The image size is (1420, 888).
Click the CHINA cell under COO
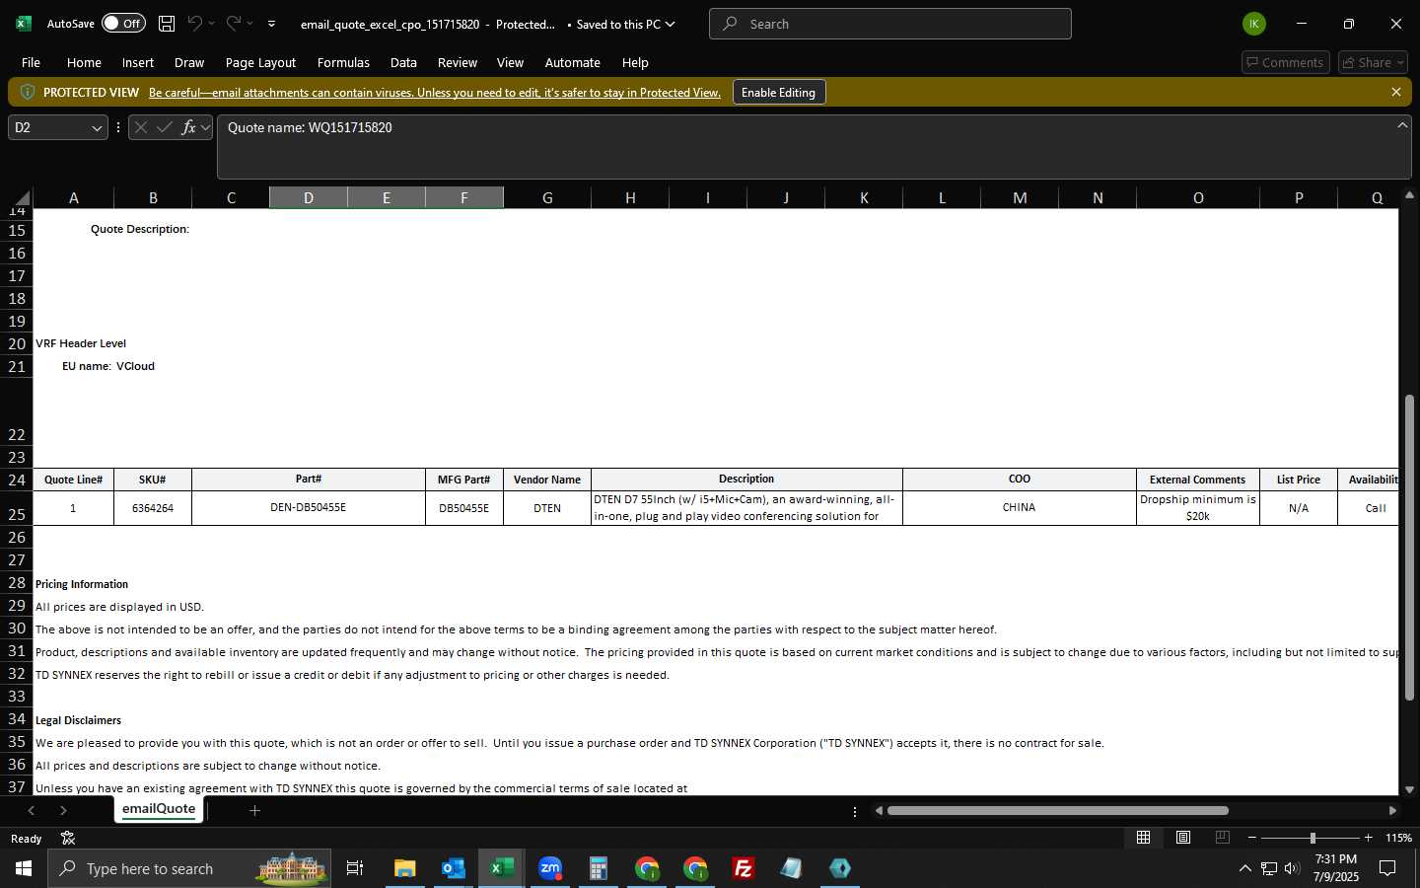pos(1020,508)
